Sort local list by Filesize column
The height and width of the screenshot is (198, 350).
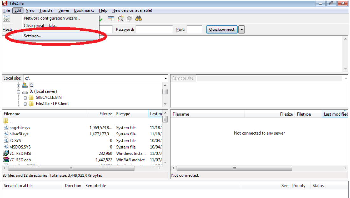[100, 114]
